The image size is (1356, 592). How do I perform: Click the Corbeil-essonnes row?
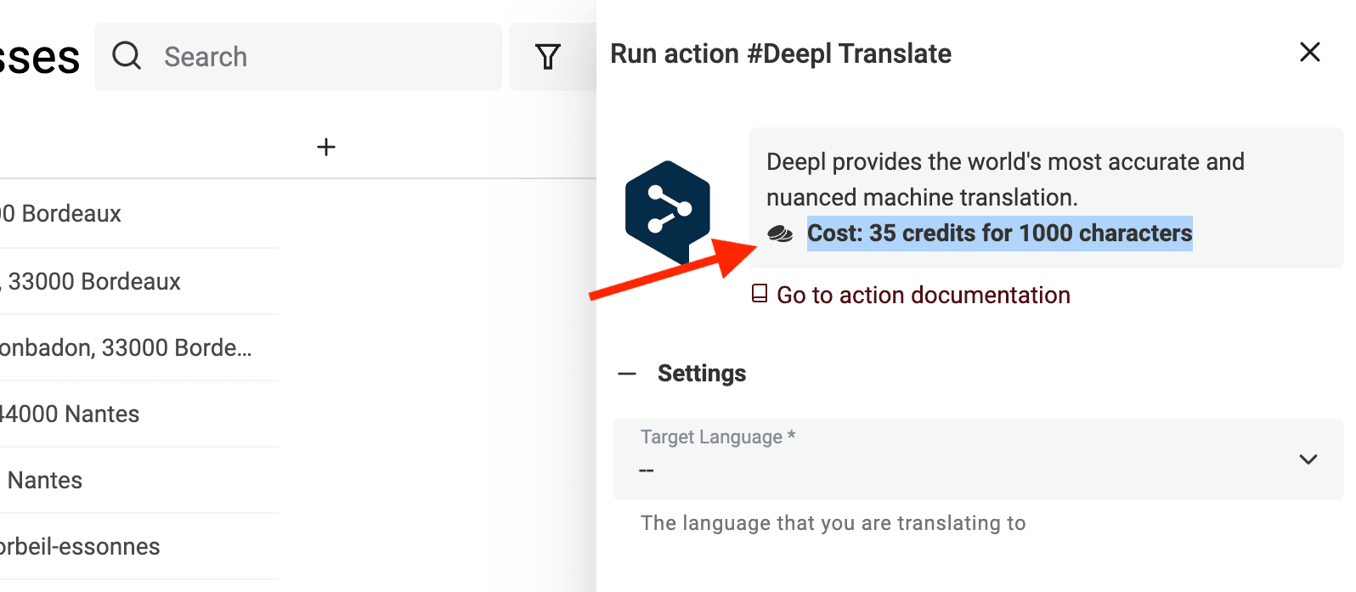tap(80, 546)
